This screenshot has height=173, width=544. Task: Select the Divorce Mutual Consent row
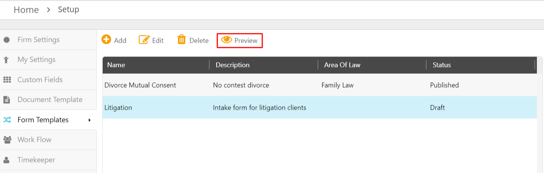click(320, 85)
